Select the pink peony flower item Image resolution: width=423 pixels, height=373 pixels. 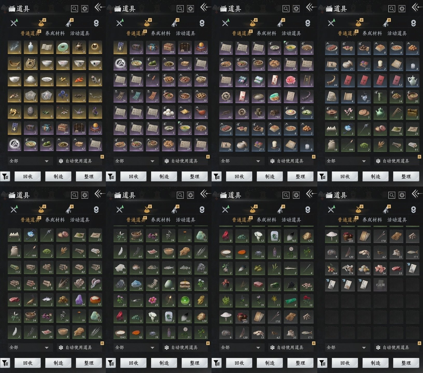click(x=291, y=80)
